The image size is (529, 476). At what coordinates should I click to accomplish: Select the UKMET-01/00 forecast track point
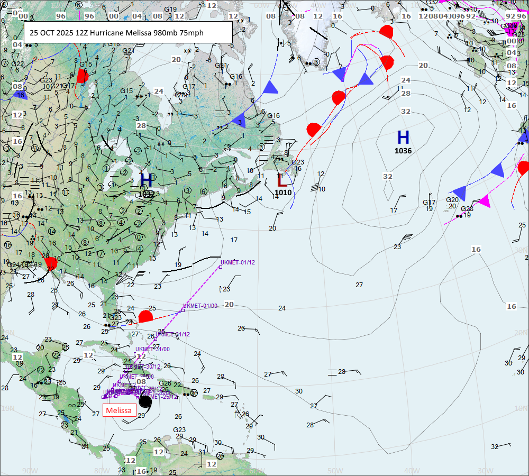pyautogui.click(x=183, y=310)
